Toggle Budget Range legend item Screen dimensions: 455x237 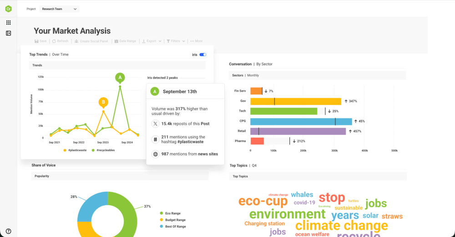172,220
